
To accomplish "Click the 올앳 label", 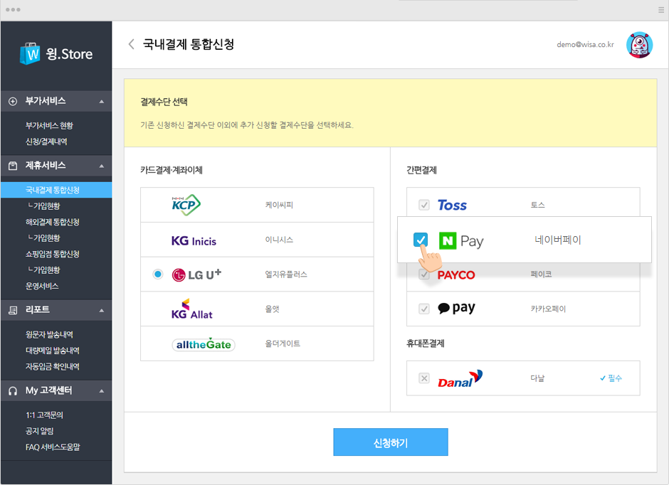I will pyautogui.click(x=272, y=309).
